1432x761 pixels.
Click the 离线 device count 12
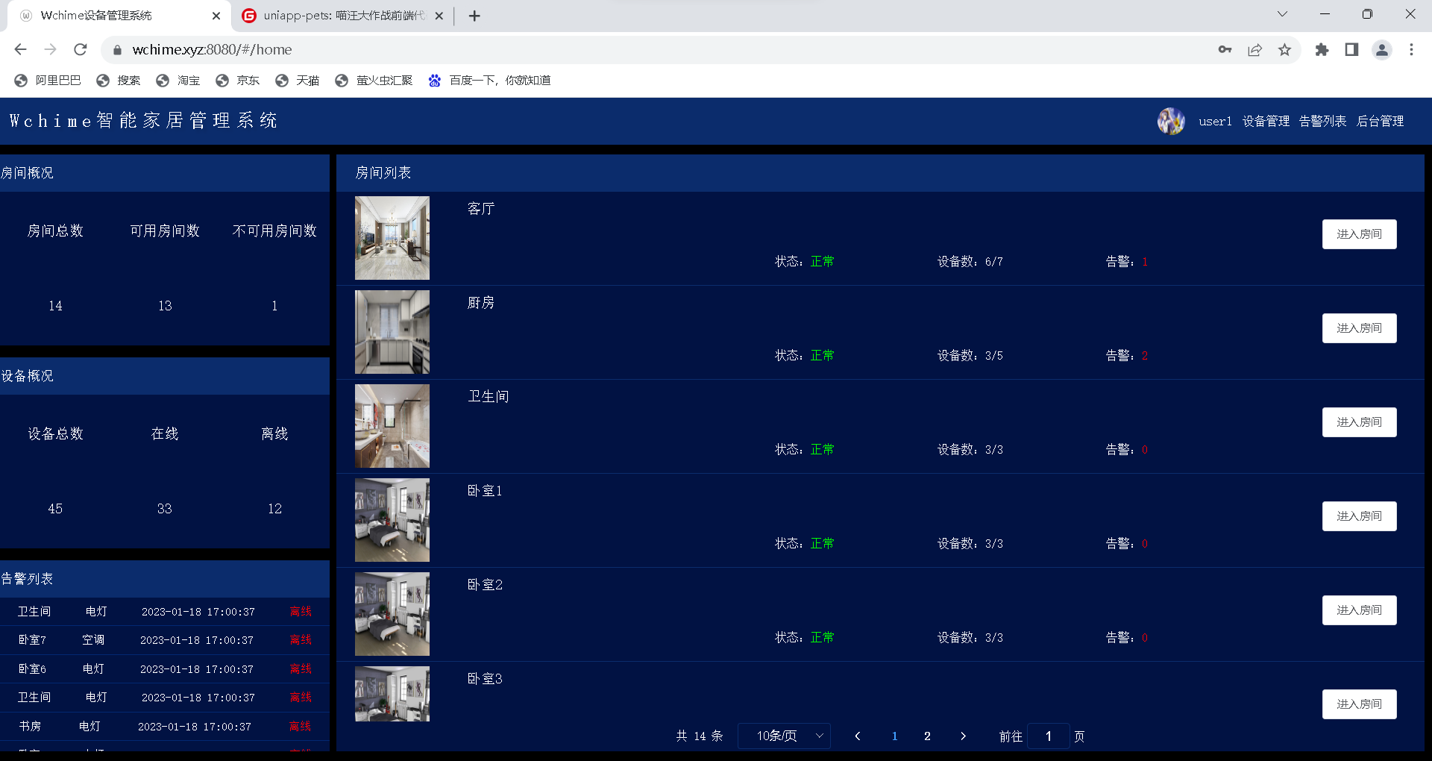274,509
